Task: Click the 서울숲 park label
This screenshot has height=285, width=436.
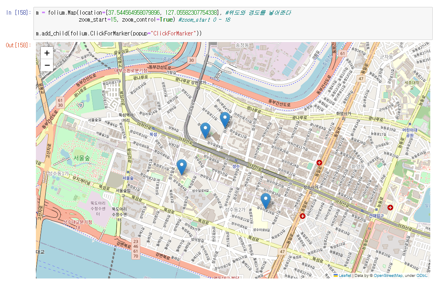Action: tap(82, 158)
